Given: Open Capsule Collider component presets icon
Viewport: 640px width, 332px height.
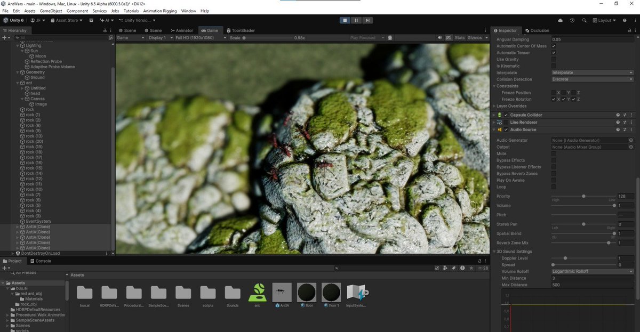Looking at the screenshot, I should 625,115.
